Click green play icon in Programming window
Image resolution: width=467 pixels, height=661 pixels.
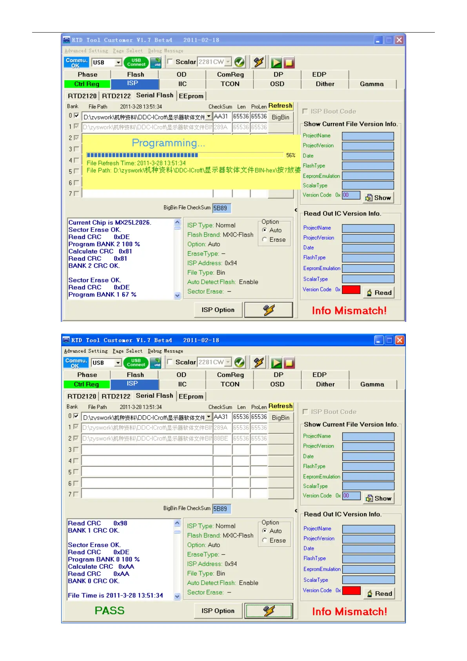pos(276,62)
